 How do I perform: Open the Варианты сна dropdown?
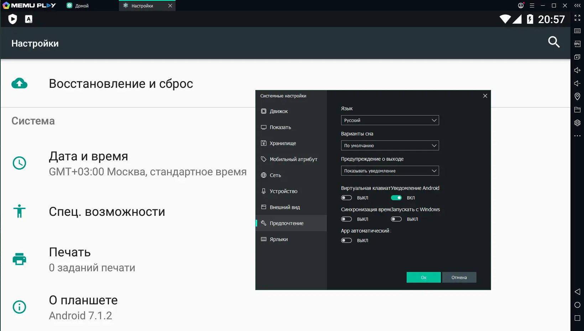coord(390,145)
